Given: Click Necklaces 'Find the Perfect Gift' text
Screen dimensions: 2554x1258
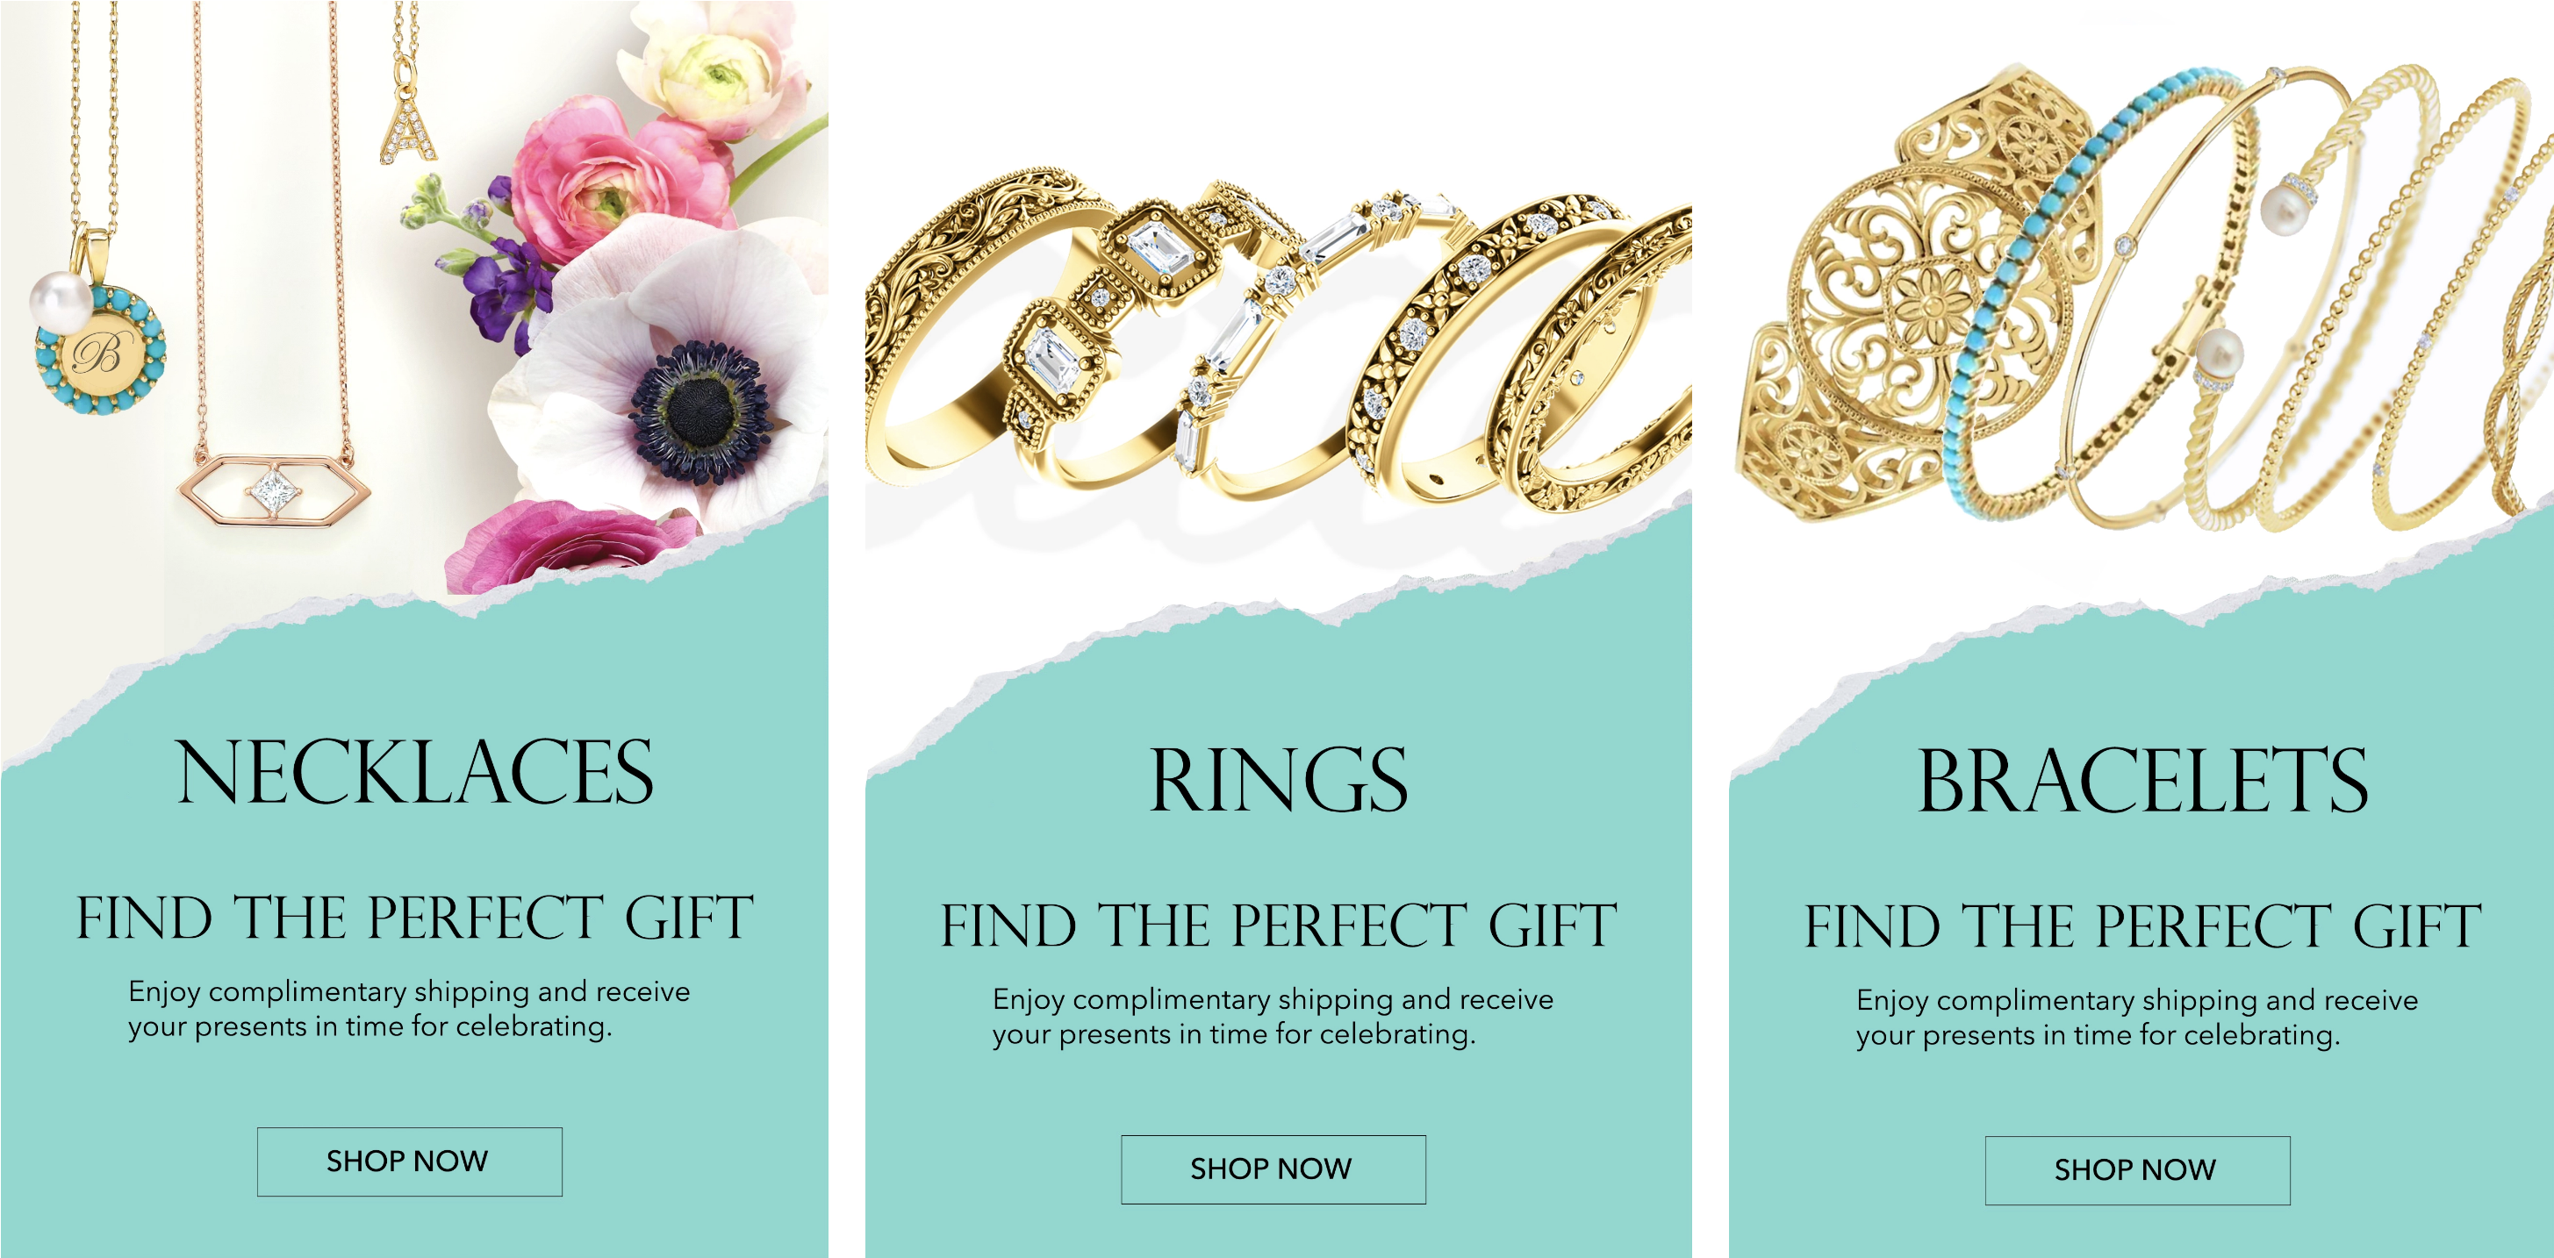Looking at the screenshot, I should [x=414, y=918].
